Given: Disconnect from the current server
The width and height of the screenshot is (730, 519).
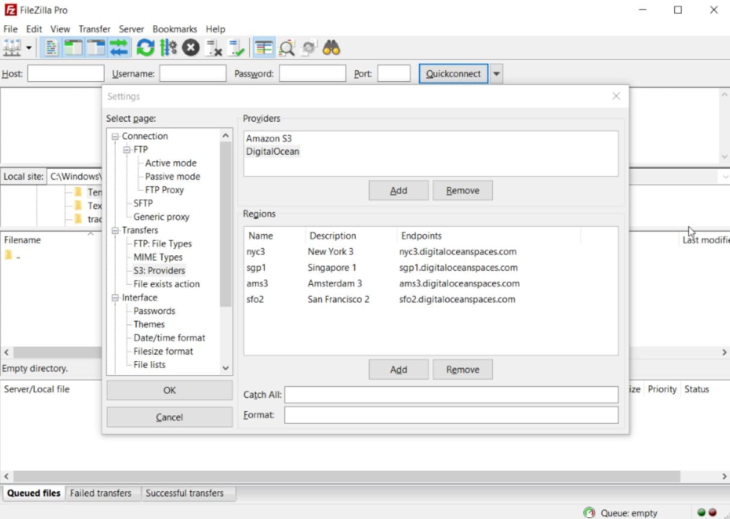Looking at the screenshot, I should (x=214, y=47).
